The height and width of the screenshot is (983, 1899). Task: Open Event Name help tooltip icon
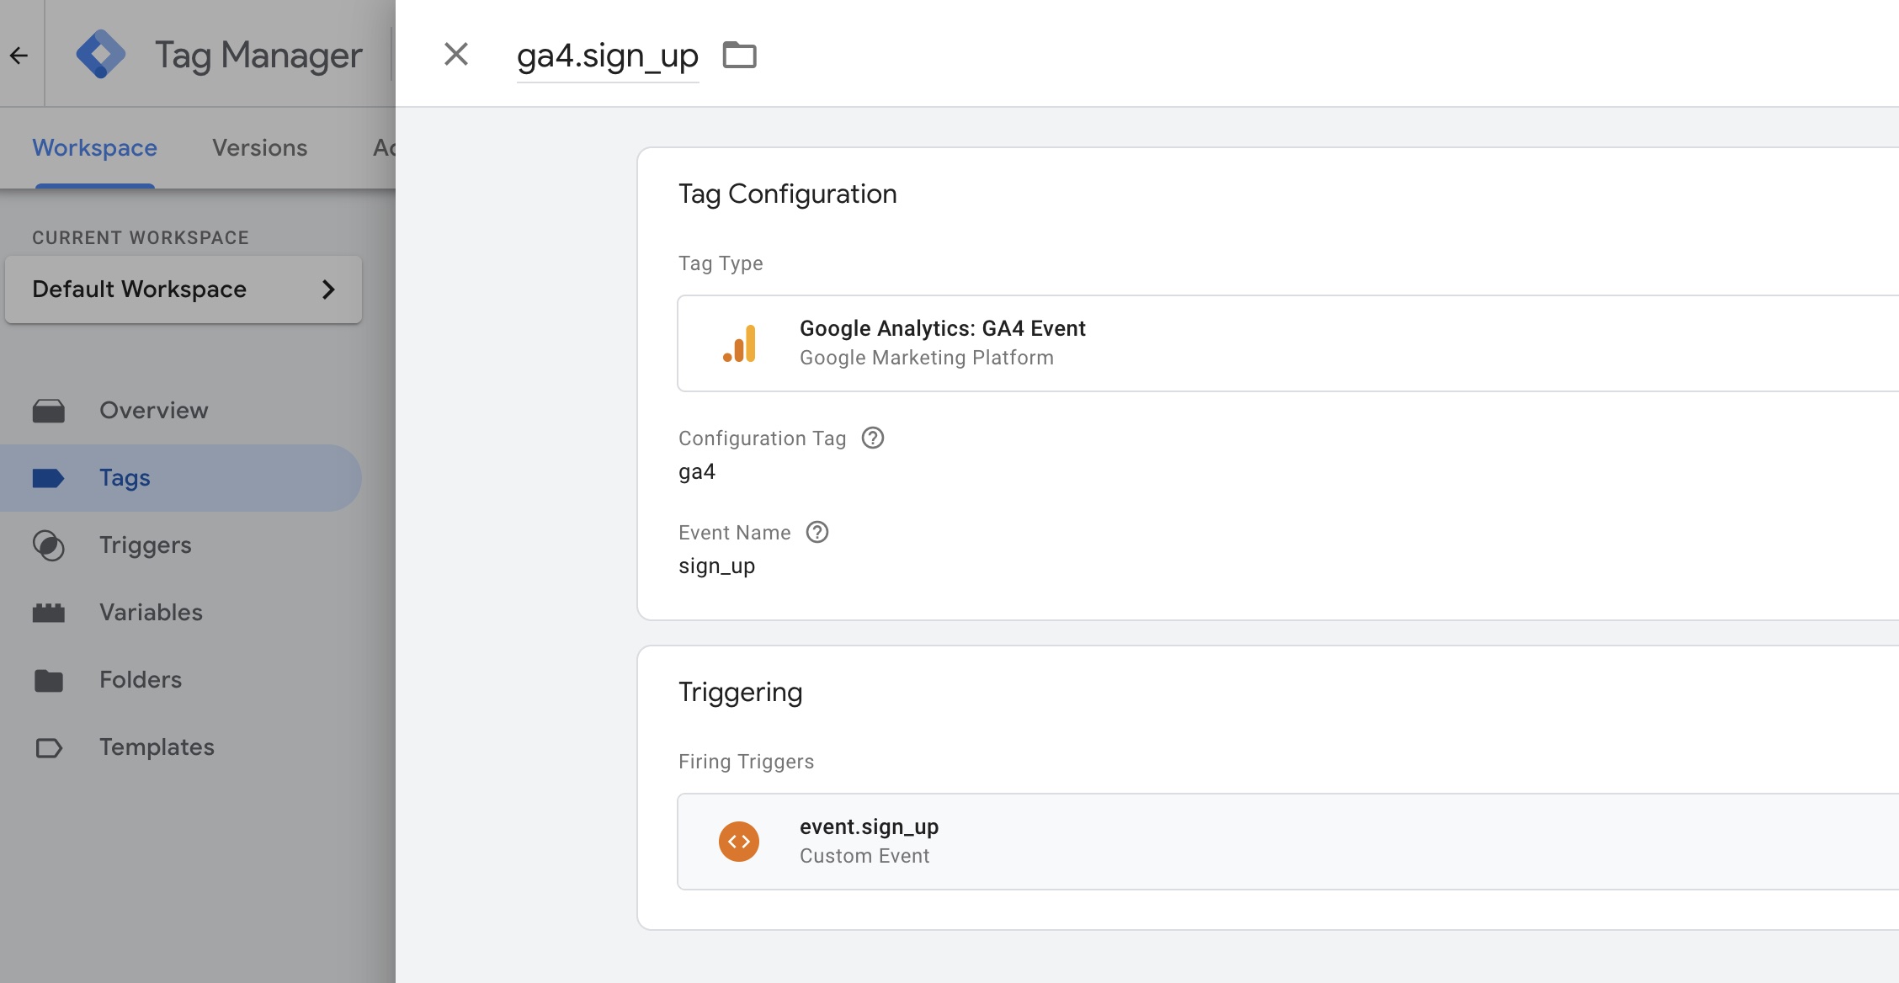pos(817,533)
